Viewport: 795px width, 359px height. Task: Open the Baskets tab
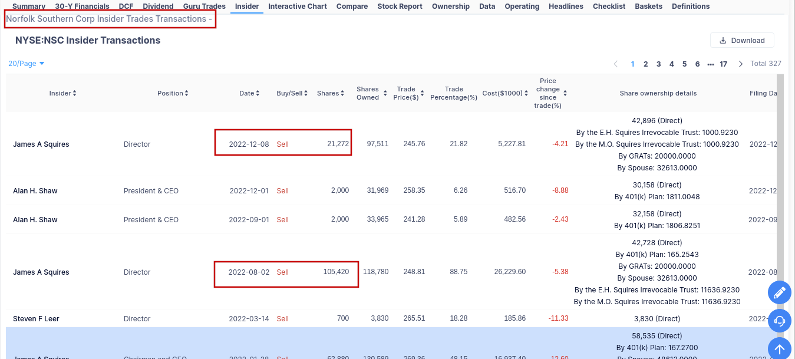pos(649,6)
